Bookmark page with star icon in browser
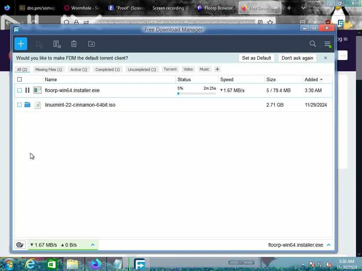The height and width of the screenshot is (271, 362). pyautogui.click(x=270, y=22)
